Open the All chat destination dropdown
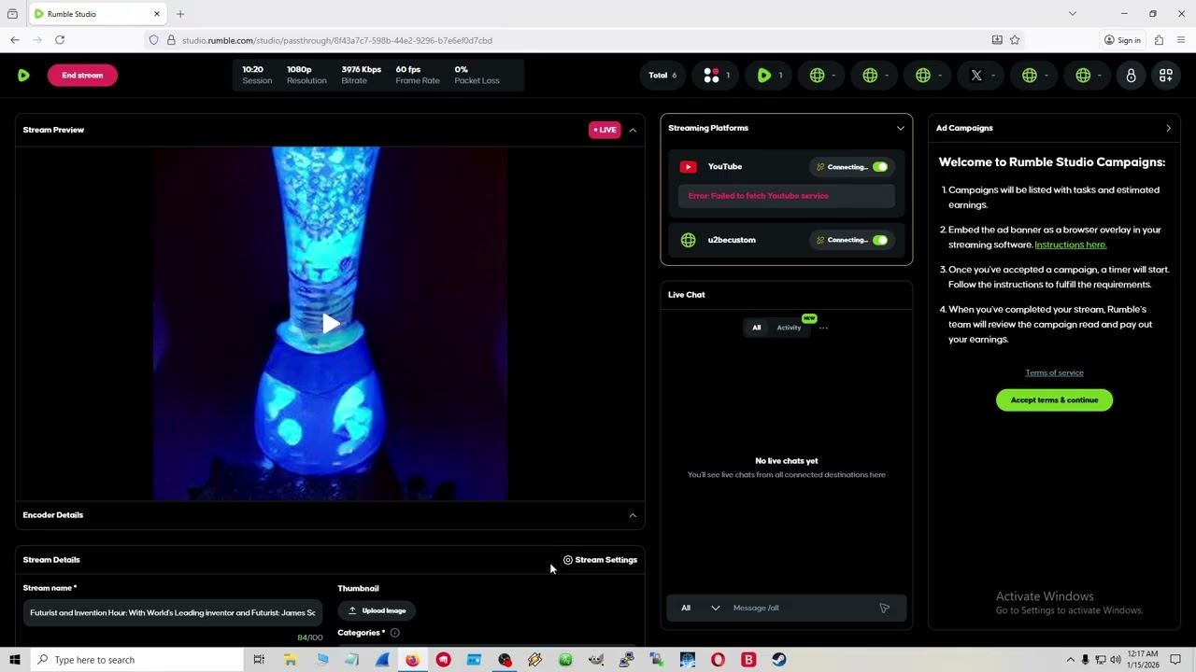This screenshot has width=1196, height=672. point(701,609)
